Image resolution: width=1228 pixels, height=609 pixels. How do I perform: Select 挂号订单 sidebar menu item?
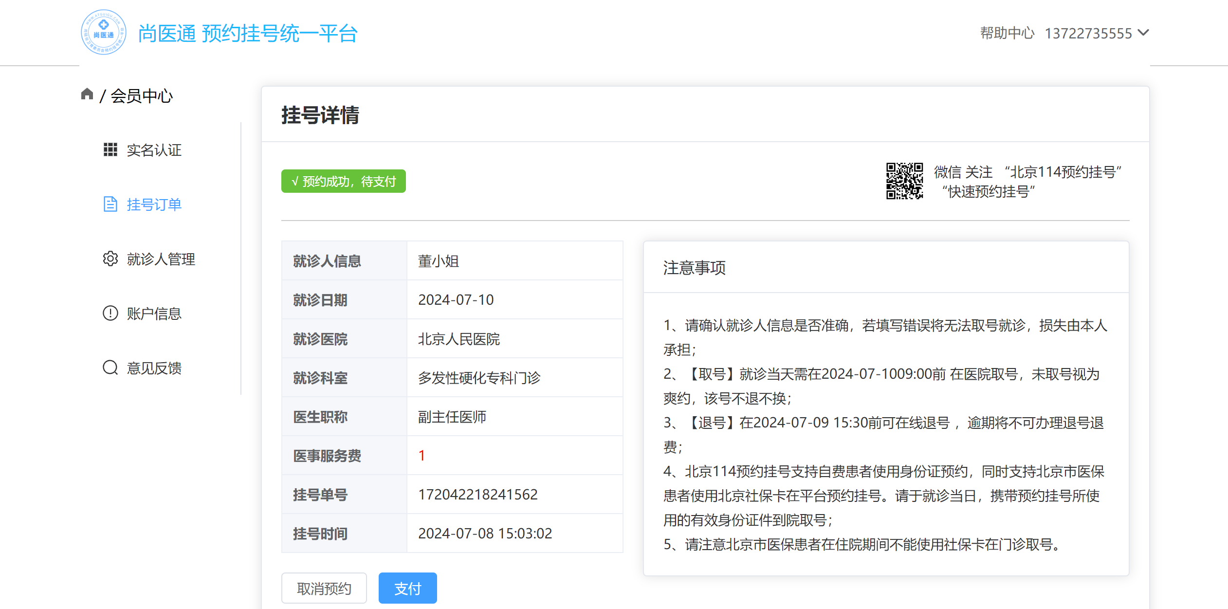[x=154, y=204]
